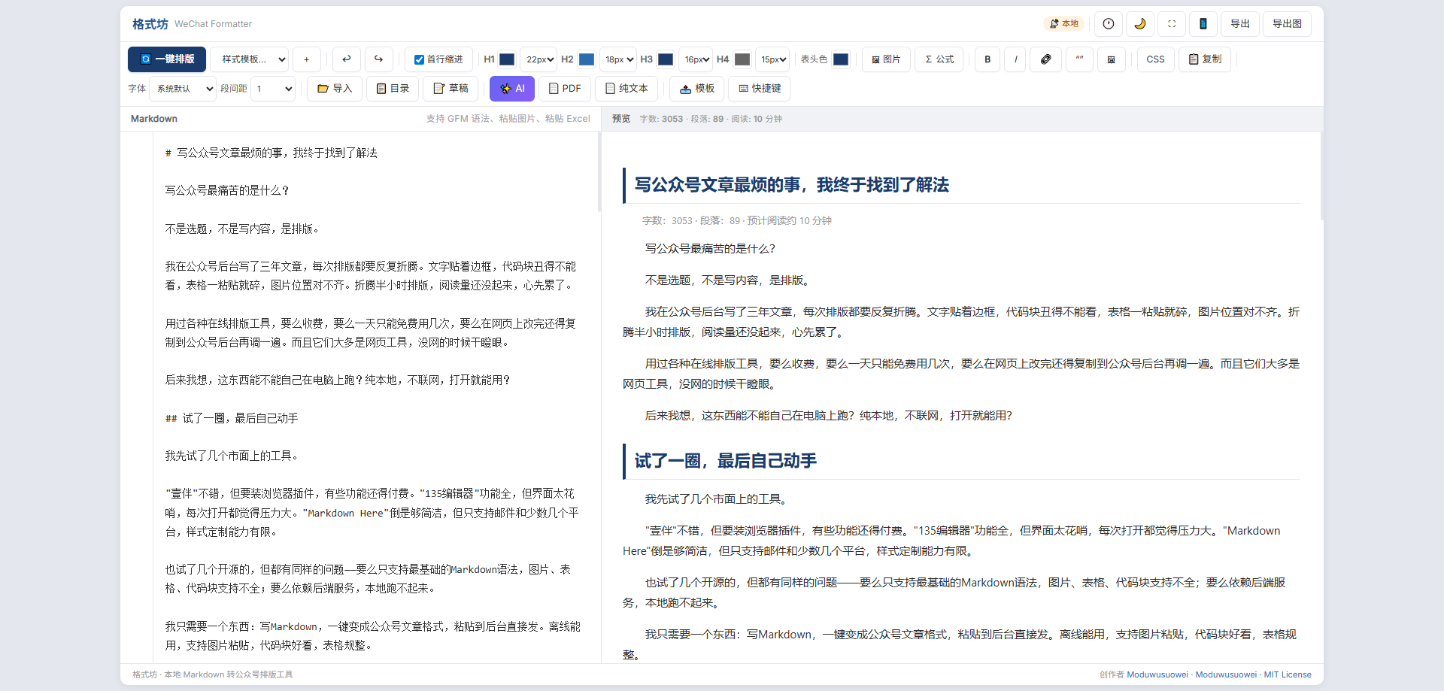Open the H1 color swatch
Viewport: 1444px width, 691px height.
point(507,59)
